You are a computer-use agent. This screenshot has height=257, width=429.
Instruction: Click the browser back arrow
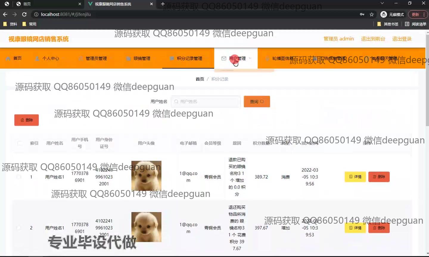click(x=5, y=14)
